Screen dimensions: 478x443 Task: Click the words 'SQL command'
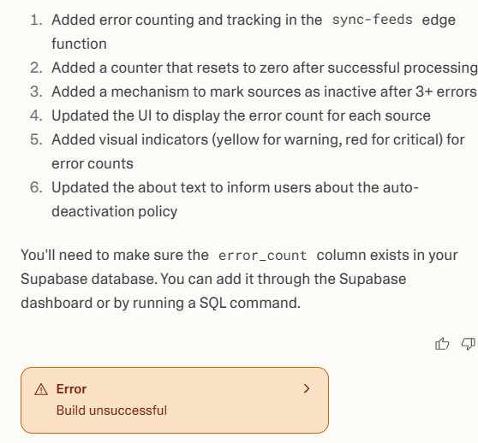tap(249, 303)
